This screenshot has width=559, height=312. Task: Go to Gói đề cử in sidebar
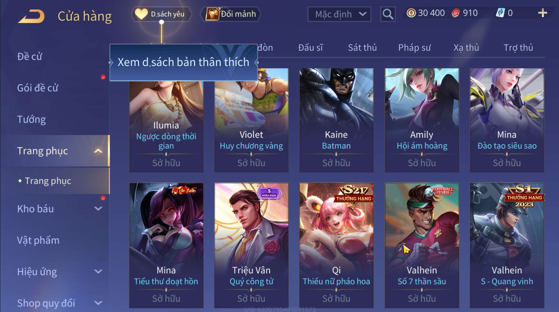[x=38, y=88]
